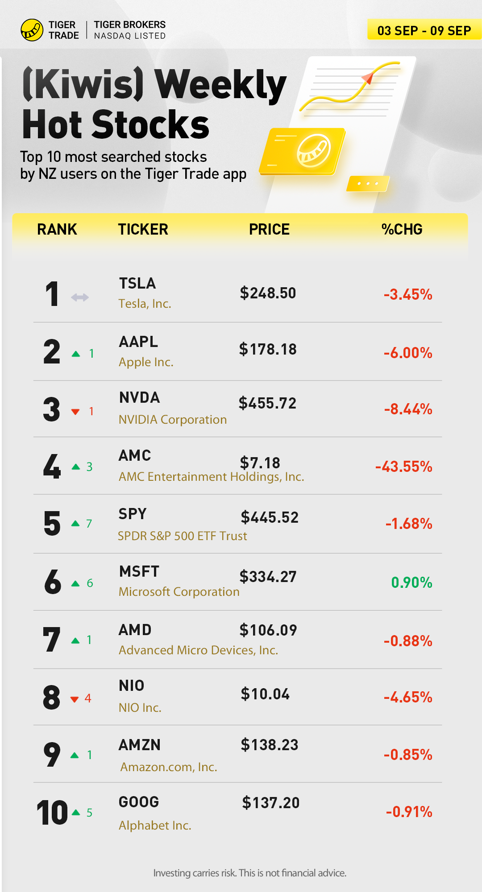Viewport: 482px width, 892px height.
Task: Select the PRICE column header
Action: [x=269, y=229]
